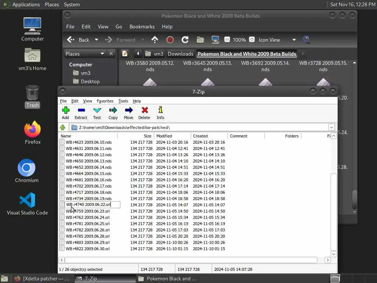Open the Help menu in 7-Zip
Viewport: 377px width, 283px height.
tap(137, 101)
